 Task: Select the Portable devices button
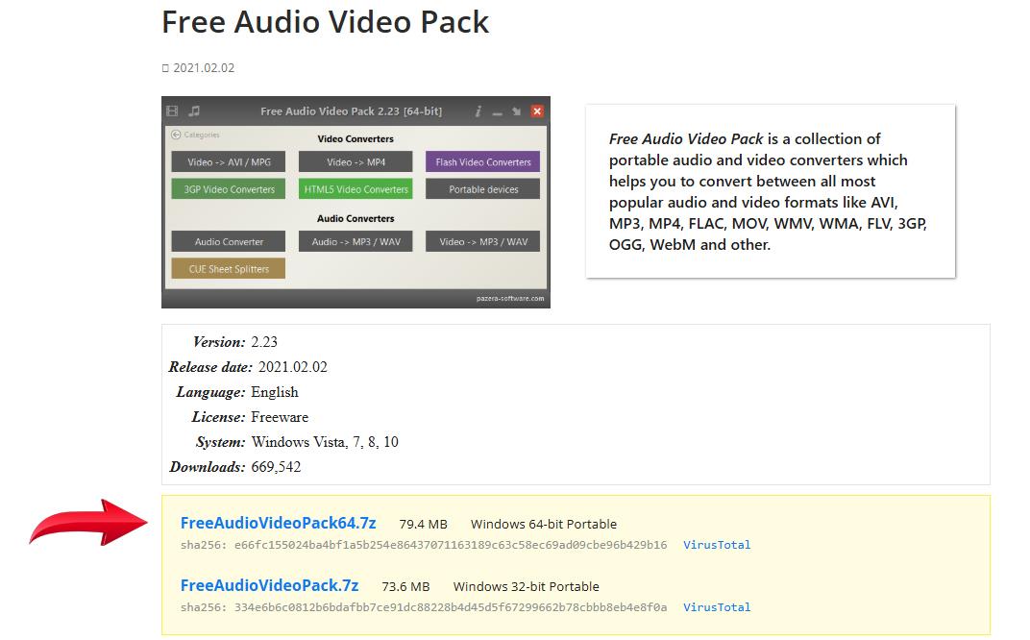click(482, 189)
